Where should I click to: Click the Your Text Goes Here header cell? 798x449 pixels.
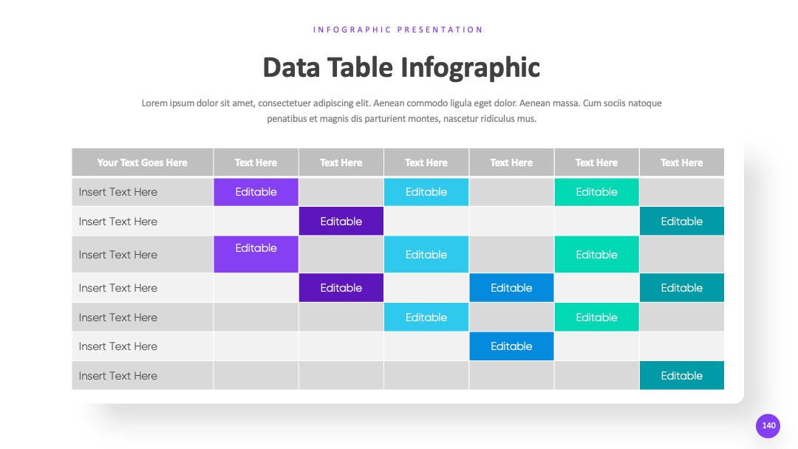143,162
